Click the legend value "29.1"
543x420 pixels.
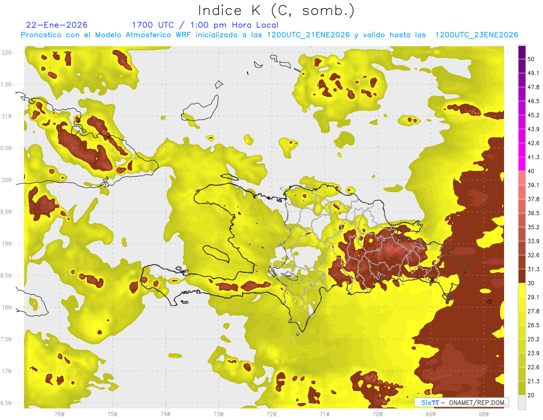(x=533, y=297)
